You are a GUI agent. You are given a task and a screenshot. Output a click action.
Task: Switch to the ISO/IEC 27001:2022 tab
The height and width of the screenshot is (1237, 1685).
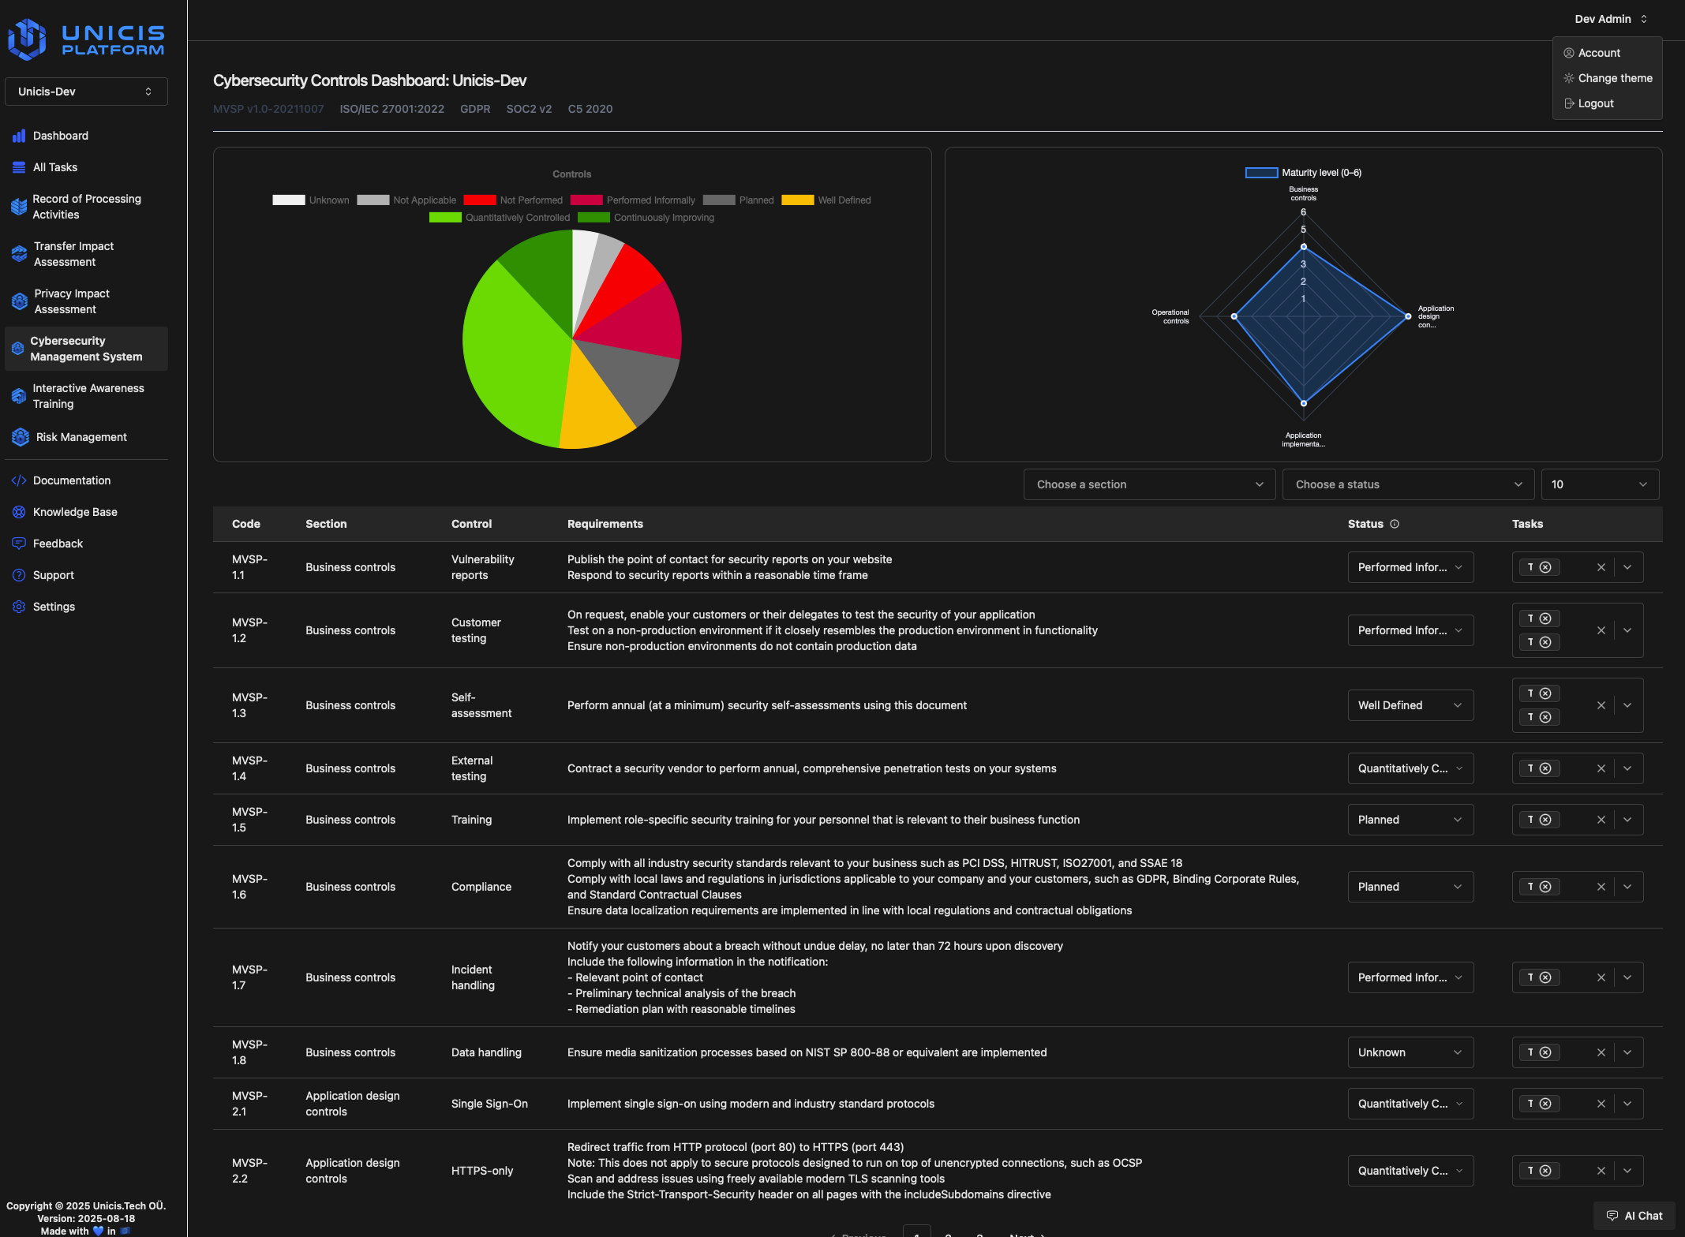pyautogui.click(x=392, y=109)
